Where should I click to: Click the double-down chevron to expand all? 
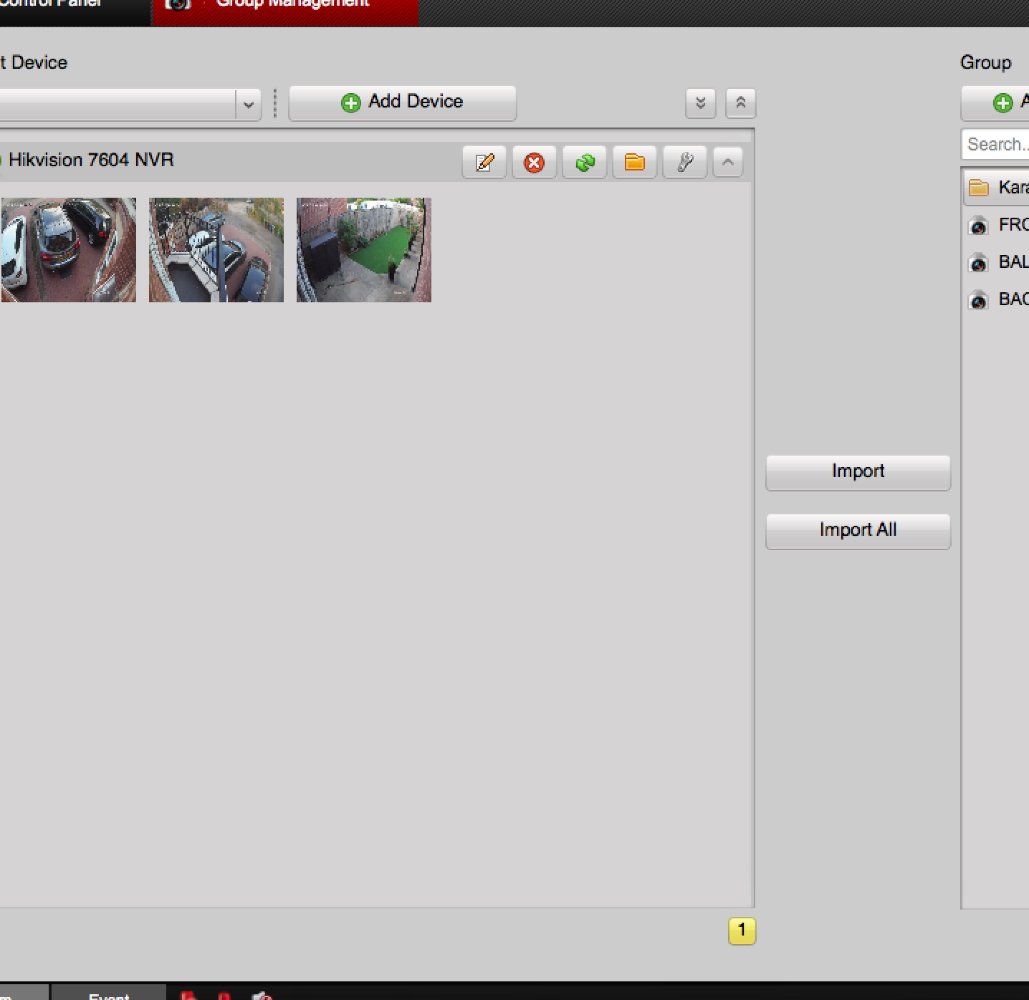click(700, 103)
